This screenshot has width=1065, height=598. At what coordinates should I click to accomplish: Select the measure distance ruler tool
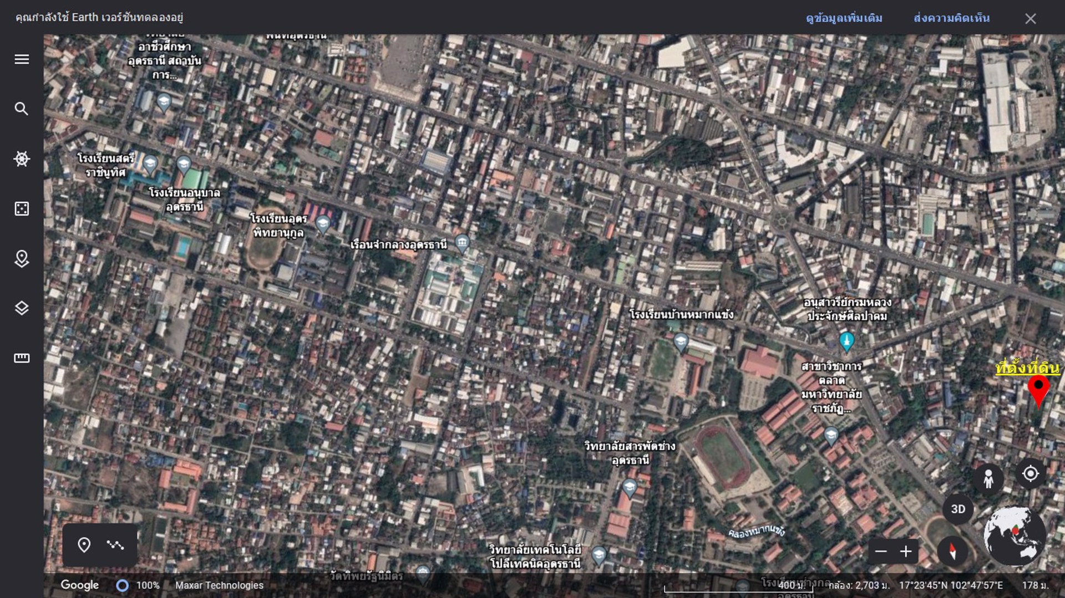(x=21, y=357)
